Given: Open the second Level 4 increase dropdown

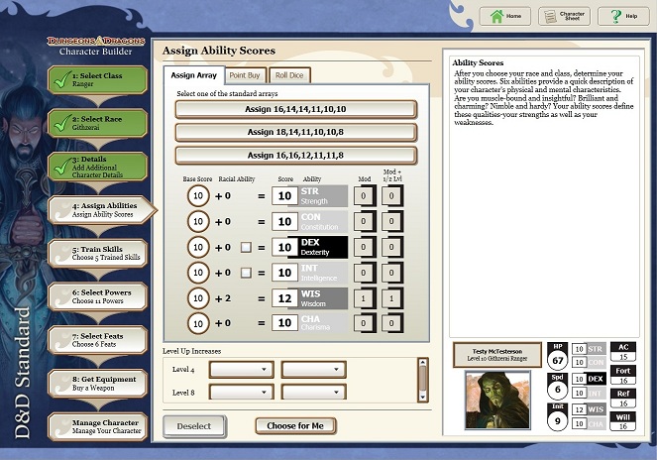Looking at the screenshot, I should coord(314,370).
